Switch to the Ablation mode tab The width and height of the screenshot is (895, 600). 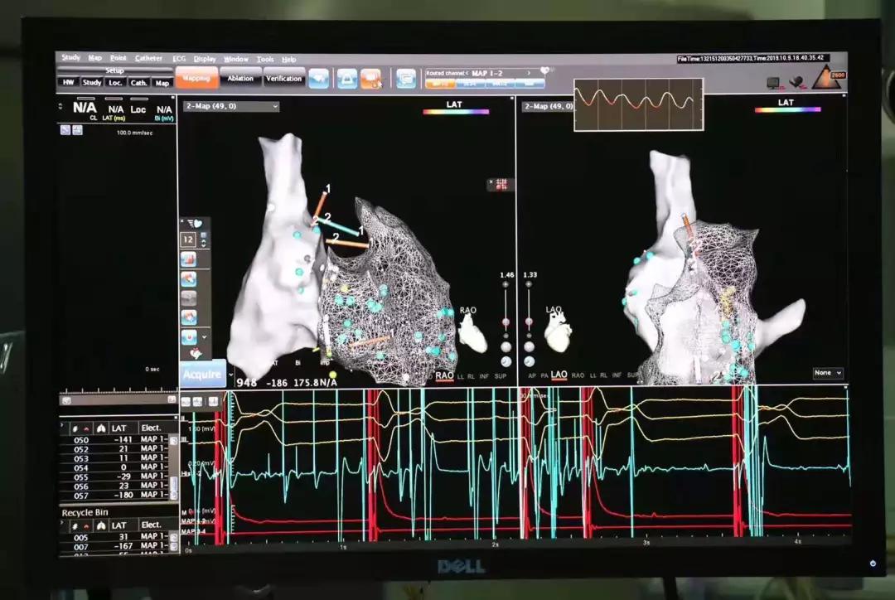240,79
